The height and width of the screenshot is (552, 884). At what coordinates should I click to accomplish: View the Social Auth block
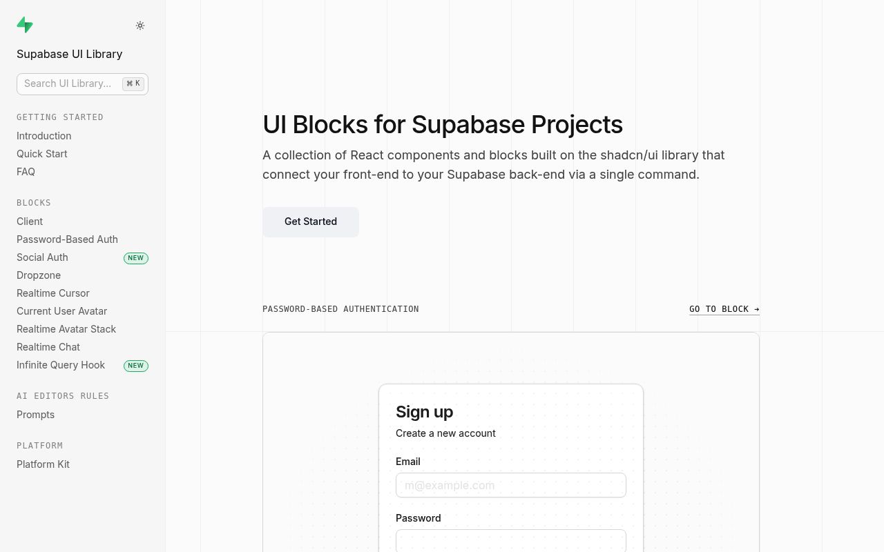click(42, 257)
